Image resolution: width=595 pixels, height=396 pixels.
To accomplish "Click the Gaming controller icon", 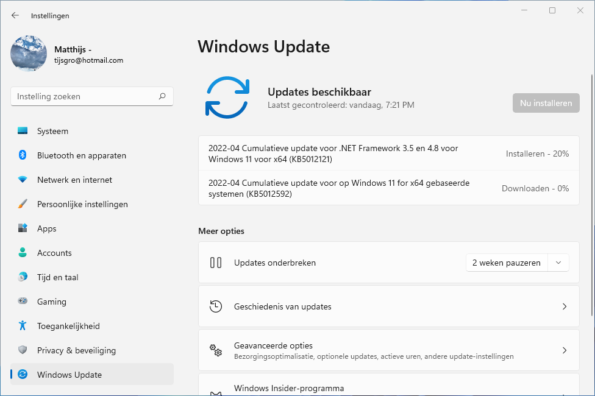I will click(23, 302).
